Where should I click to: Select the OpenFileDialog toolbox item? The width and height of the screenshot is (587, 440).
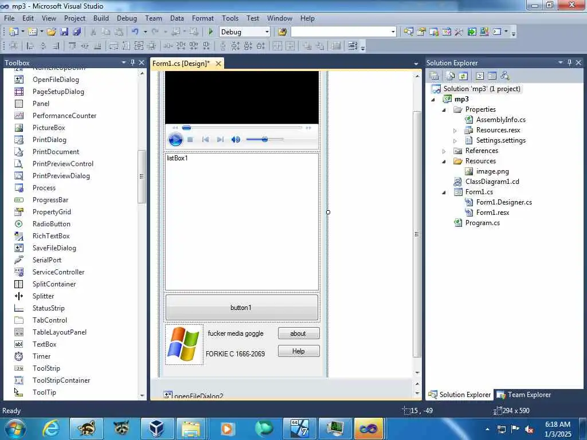click(x=56, y=79)
